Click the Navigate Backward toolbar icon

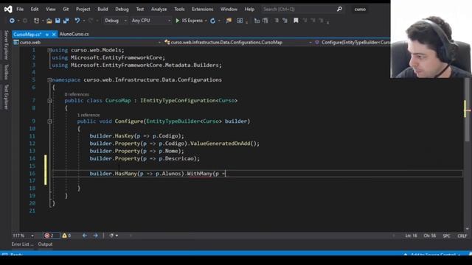(12, 21)
